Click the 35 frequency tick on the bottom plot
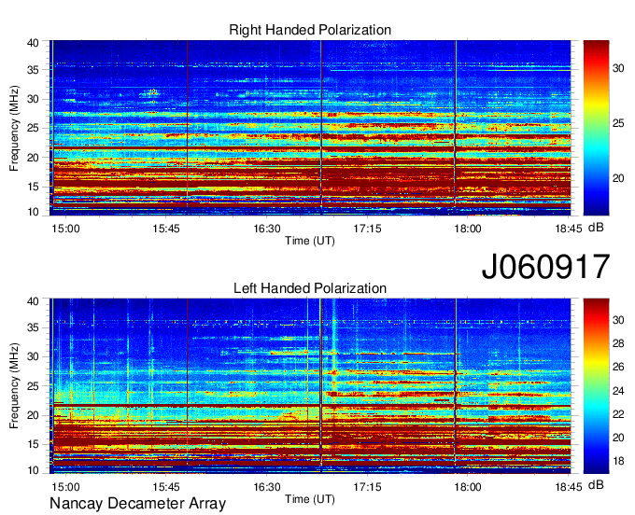 33,327
